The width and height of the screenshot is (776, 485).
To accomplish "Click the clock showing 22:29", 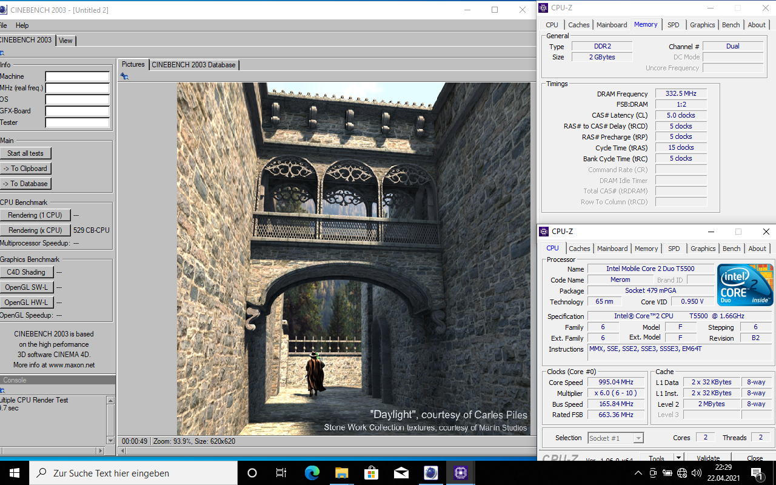I will 723,467.
